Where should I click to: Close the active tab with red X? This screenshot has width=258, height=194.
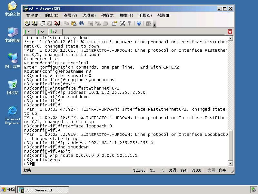pyautogui.click(x=230, y=32)
